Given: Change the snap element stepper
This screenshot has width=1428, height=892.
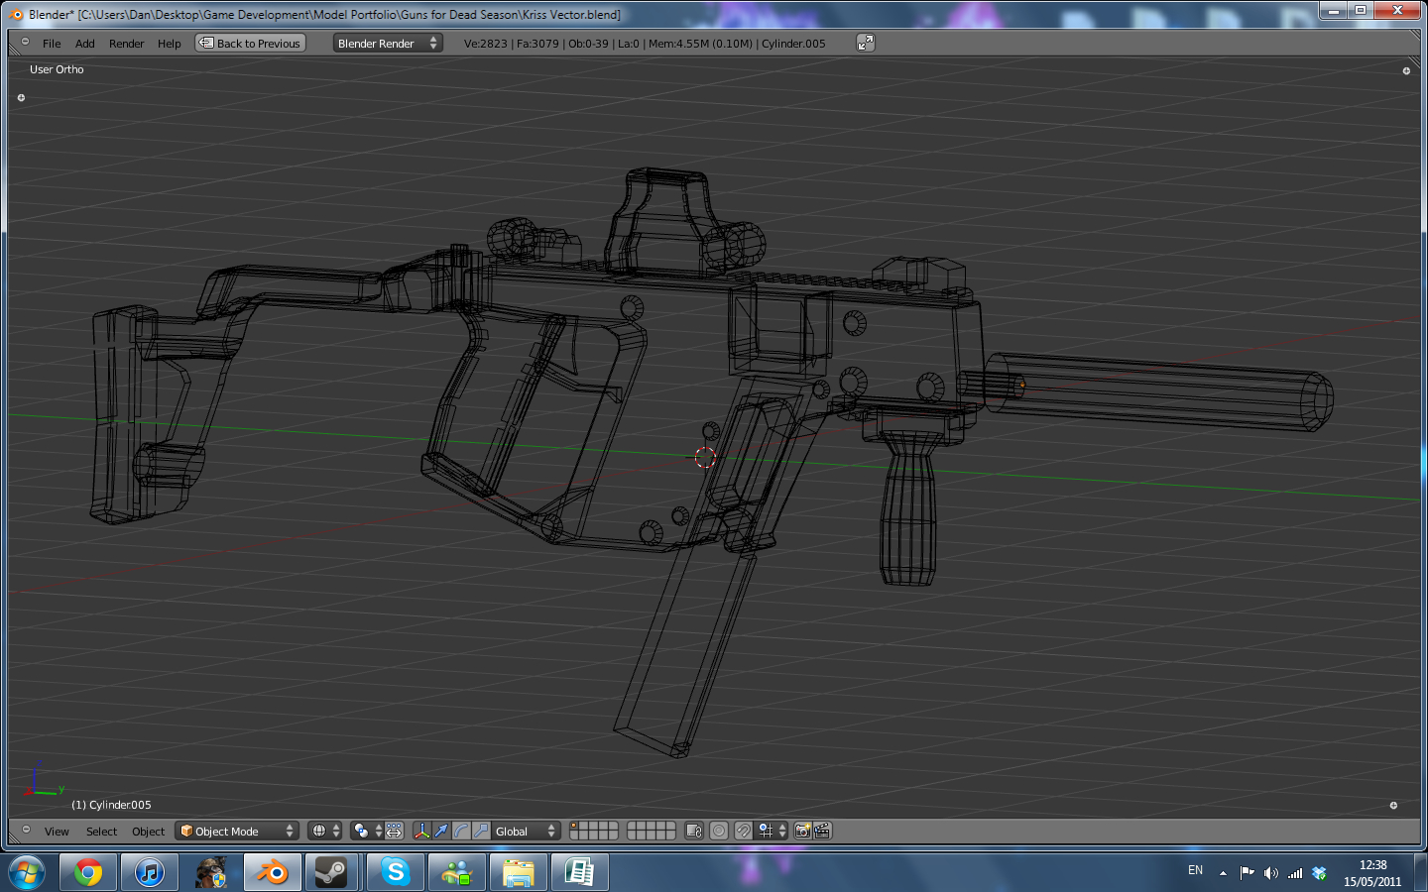Looking at the screenshot, I should (783, 832).
